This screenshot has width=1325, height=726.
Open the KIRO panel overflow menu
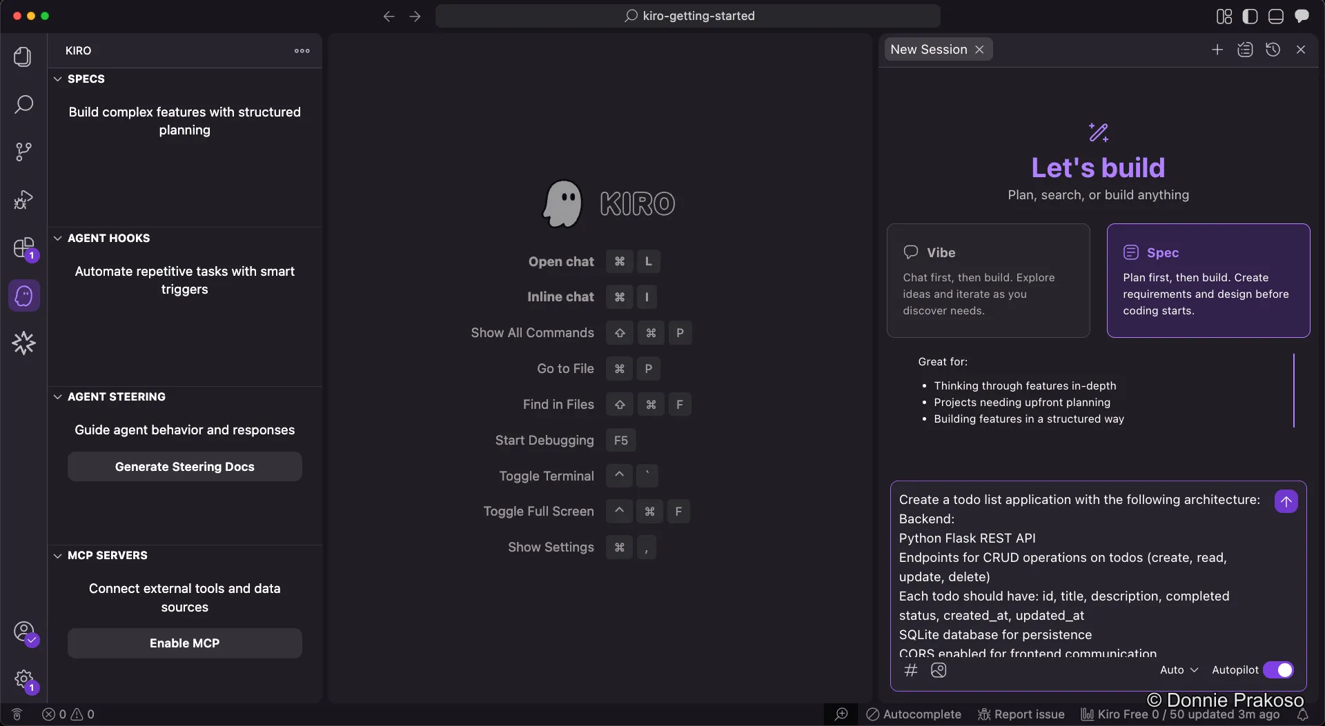pos(302,50)
